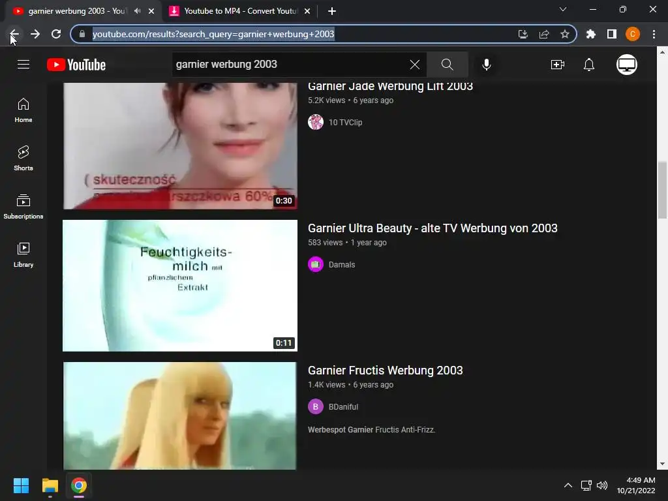The height and width of the screenshot is (501, 668).
Task: Mute the garnier werbung tab audio icon
Action: point(137,11)
